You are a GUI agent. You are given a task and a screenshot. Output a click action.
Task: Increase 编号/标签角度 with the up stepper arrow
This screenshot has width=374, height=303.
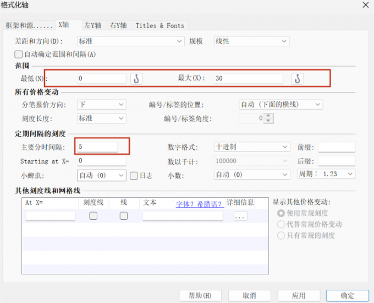point(268,116)
